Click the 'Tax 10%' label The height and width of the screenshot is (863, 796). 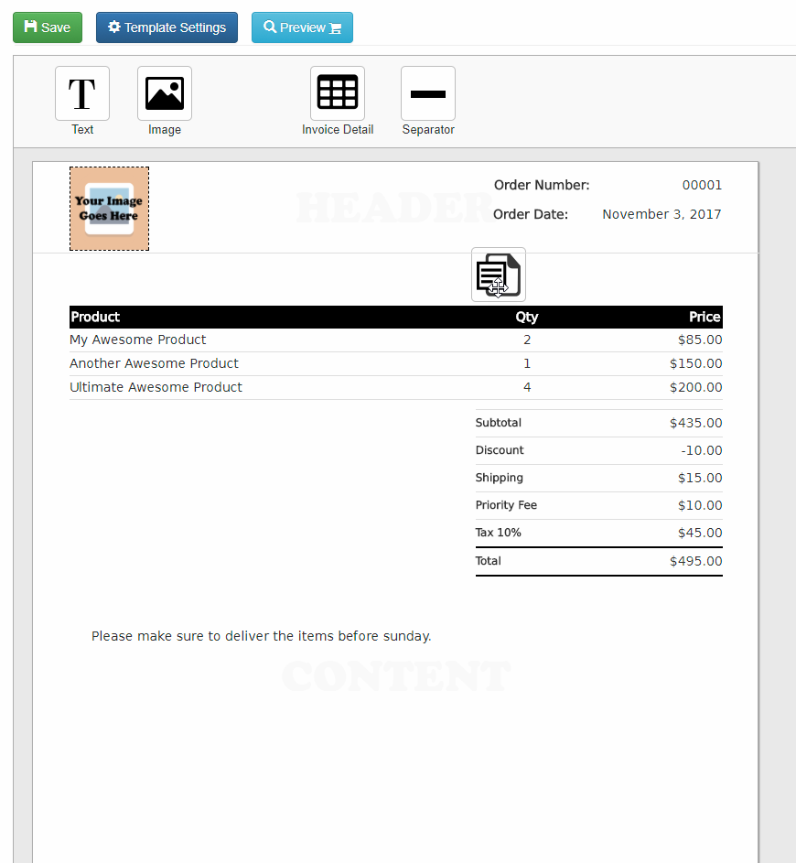pyautogui.click(x=498, y=533)
